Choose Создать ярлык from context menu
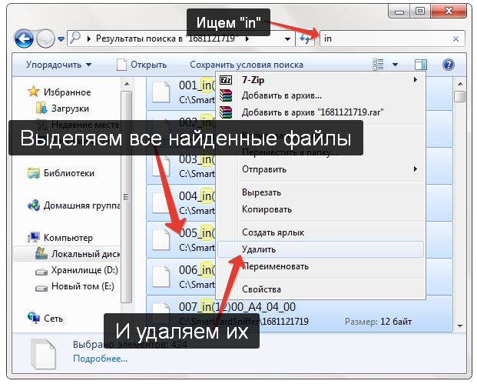Screen dimensions: 477x384 320,232
